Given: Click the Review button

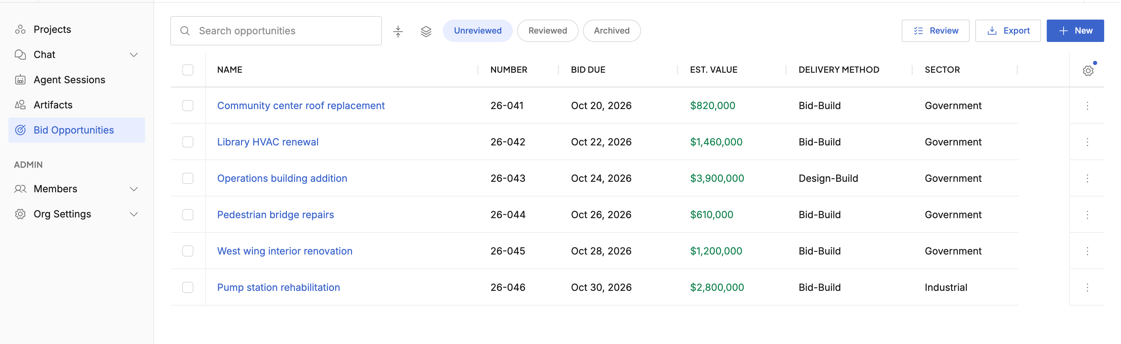Looking at the screenshot, I should pyautogui.click(x=935, y=31).
